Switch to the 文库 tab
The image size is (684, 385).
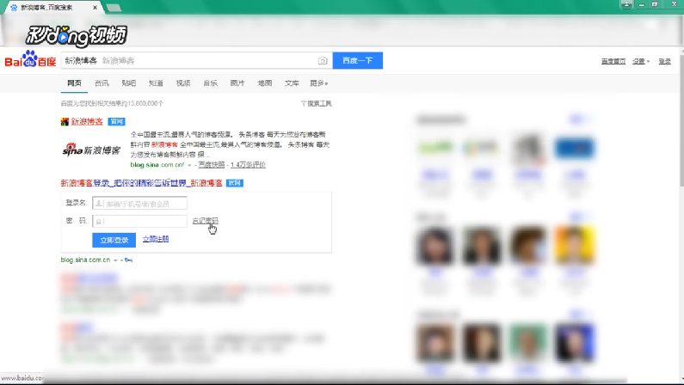292,83
